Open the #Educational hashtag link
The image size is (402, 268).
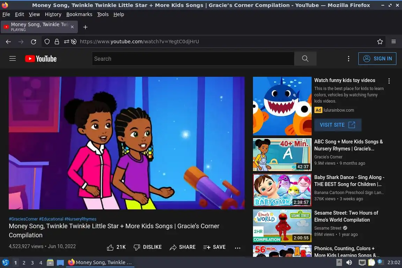[51, 219]
